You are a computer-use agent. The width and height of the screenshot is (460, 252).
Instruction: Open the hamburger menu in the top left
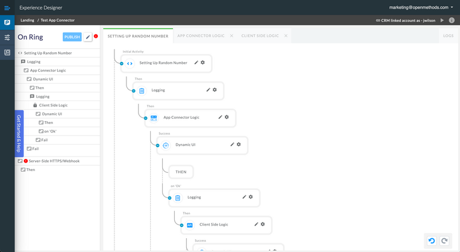pyautogui.click(x=7, y=8)
